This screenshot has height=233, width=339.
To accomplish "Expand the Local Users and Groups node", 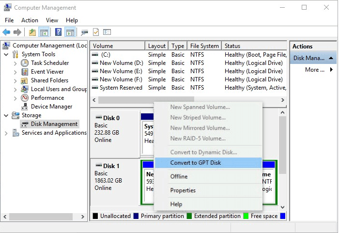I will coord(15,89).
